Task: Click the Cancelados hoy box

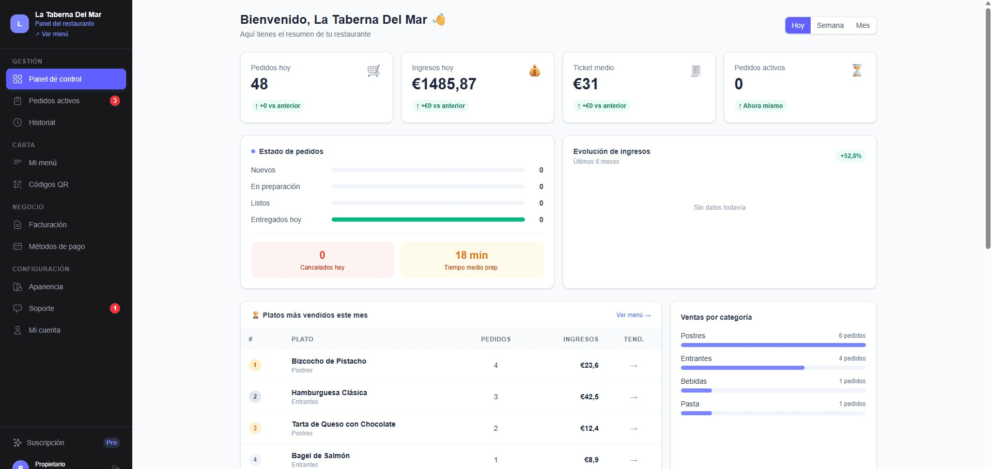Action: (x=322, y=260)
